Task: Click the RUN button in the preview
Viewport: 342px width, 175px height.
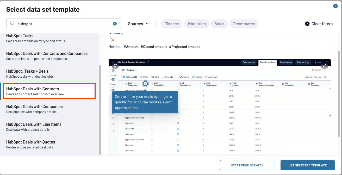Action: pyautogui.click(x=317, y=63)
